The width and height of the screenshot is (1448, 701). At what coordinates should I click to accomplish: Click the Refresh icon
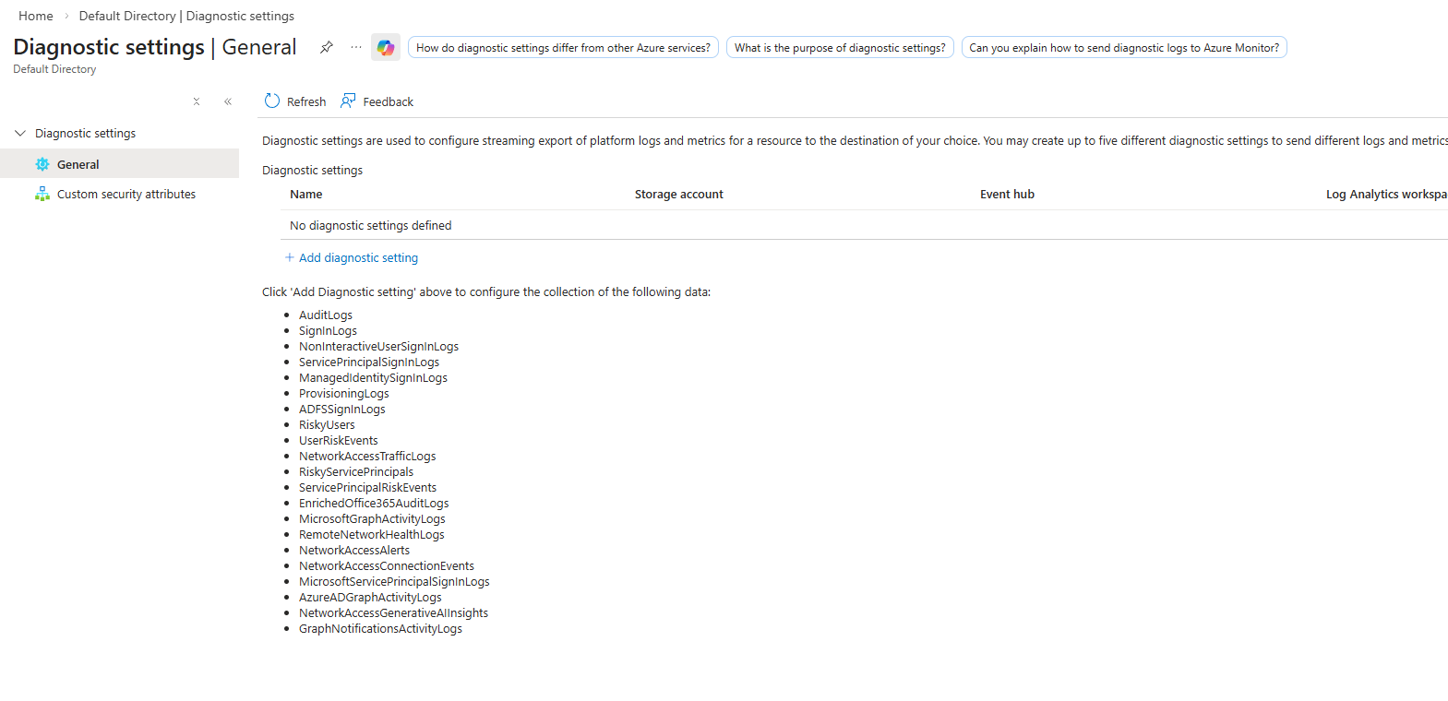[x=272, y=101]
